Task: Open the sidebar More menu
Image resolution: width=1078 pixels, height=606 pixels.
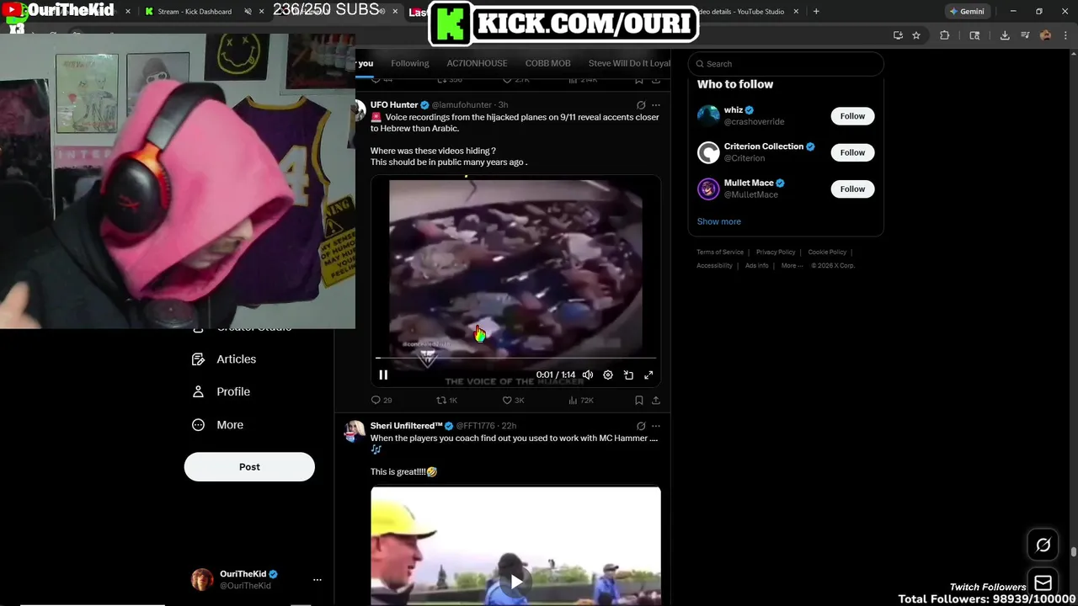Action: tap(217, 425)
